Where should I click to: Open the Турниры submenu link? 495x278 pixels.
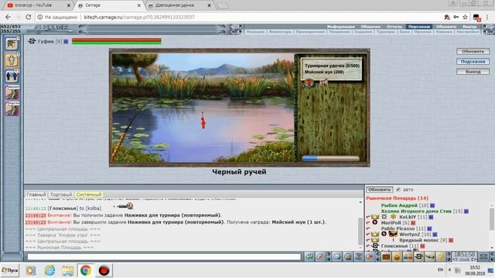coord(385,32)
